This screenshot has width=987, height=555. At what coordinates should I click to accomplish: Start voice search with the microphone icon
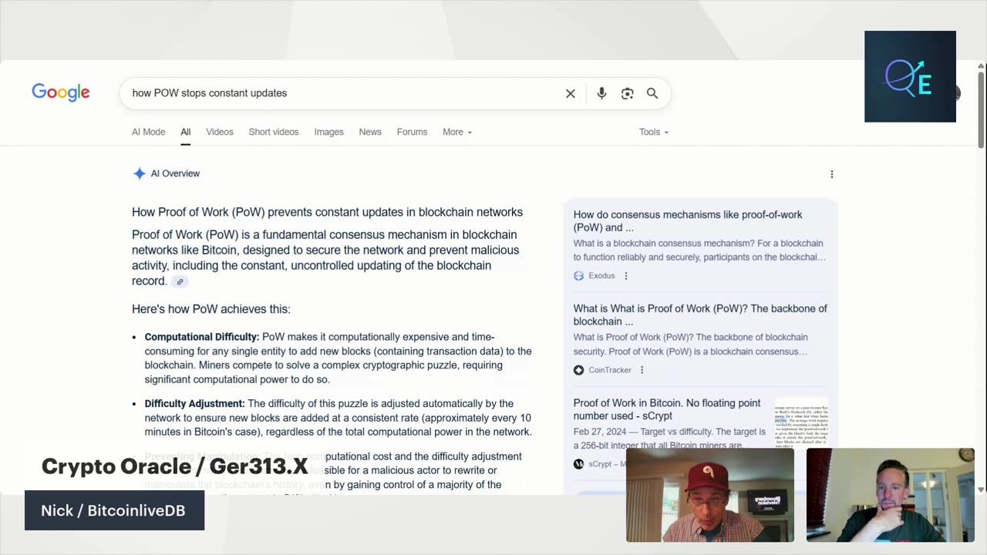pyautogui.click(x=601, y=93)
